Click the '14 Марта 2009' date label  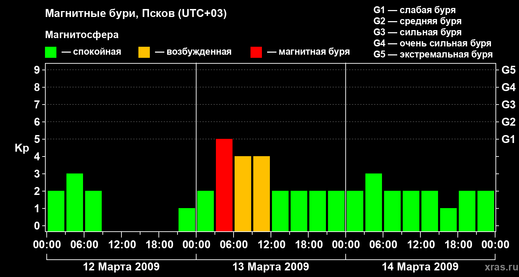coord(420,267)
